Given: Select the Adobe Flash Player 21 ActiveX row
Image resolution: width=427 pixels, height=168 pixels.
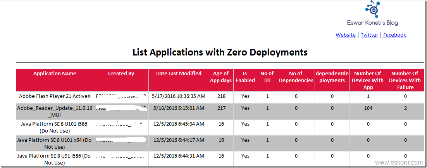Looking at the screenshot, I should (x=55, y=97).
